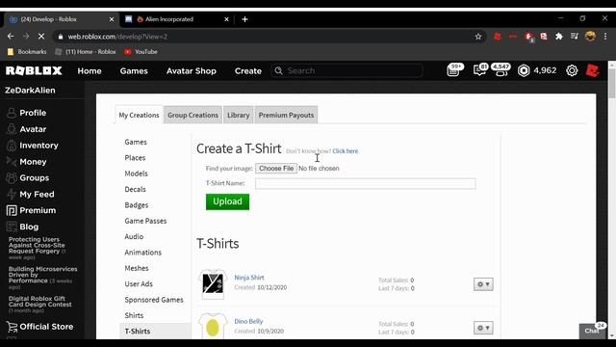Click the Profile icon in sidebar
616x347 pixels.
tap(12, 113)
